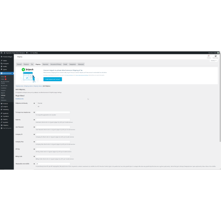Switch to the Accounts & Privacy tab

(56, 64)
